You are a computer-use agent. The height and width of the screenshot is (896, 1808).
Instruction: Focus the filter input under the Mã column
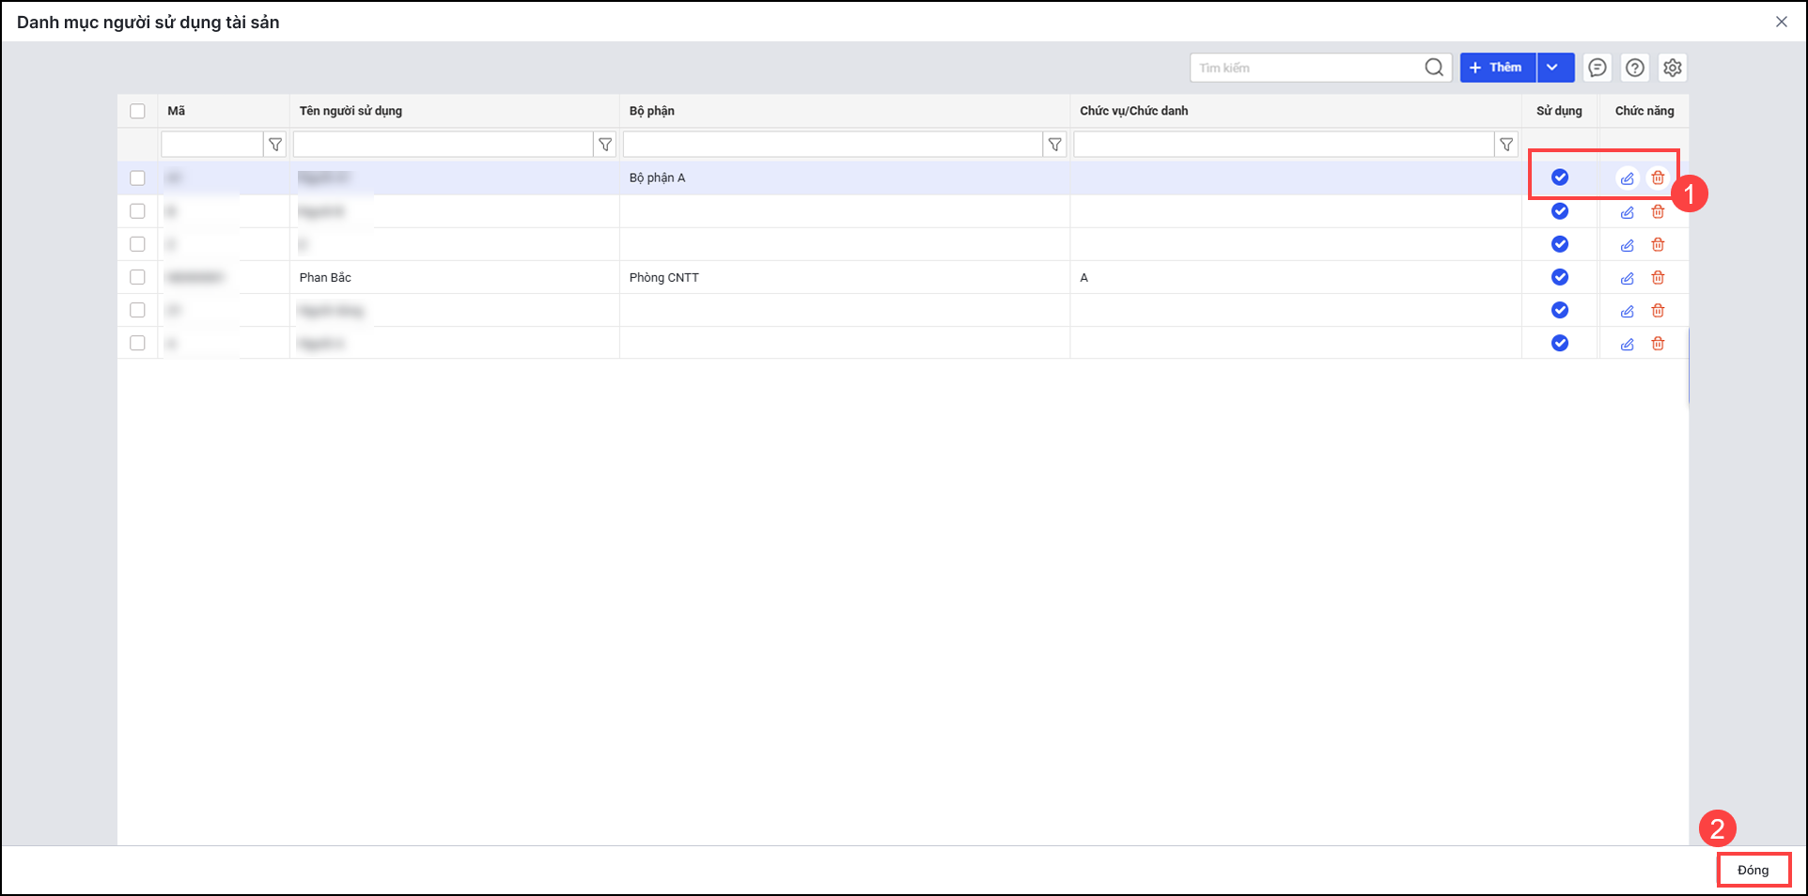coord(212,145)
